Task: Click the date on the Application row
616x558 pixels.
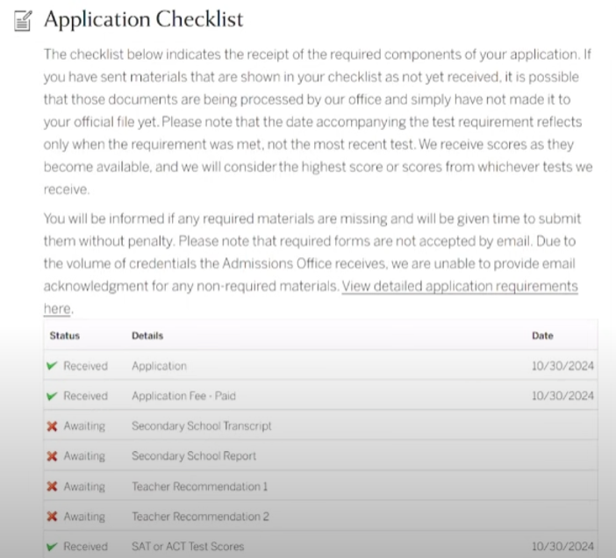Action: [x=562, y=366]
